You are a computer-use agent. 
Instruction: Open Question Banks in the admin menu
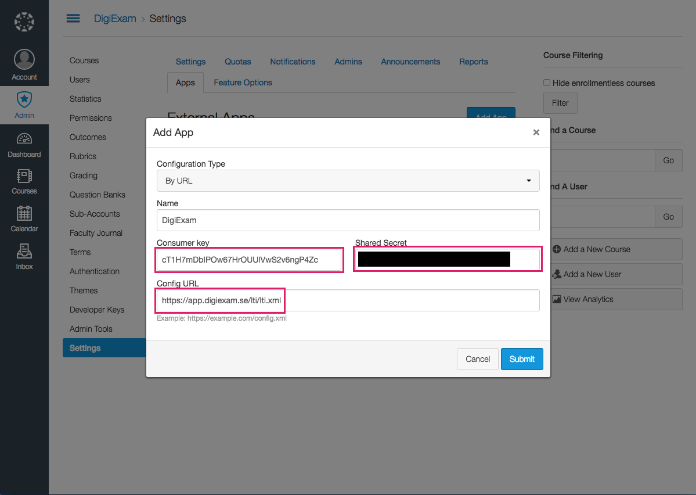click(97, 195)
